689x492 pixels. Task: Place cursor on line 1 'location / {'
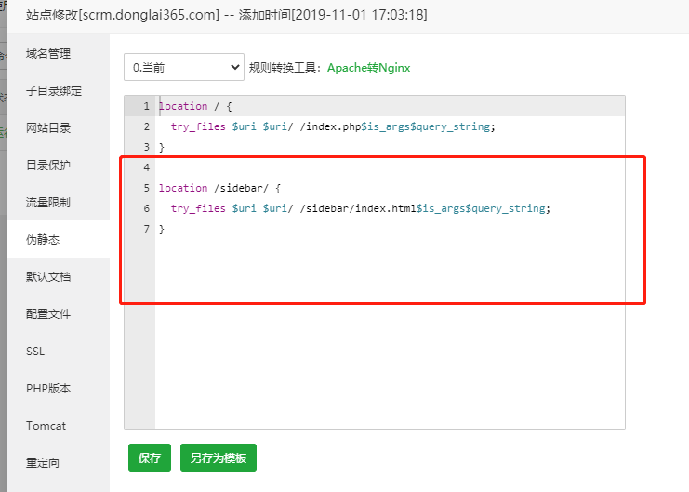195,106
